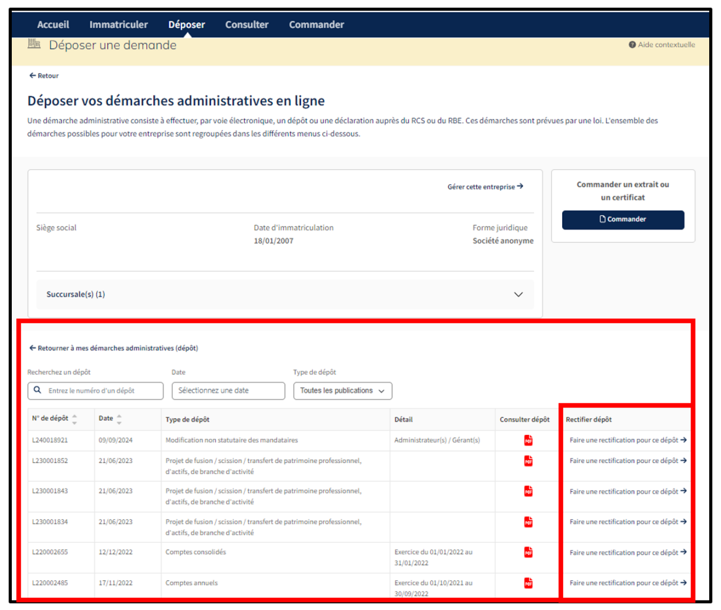This screenshot has width=721, height=610.
Task: Select the Commander navigation menu
Action: 316,25
